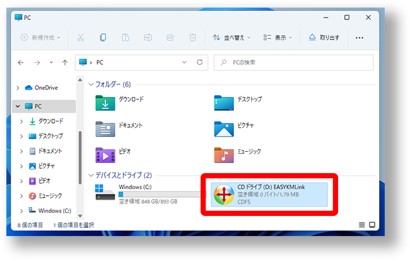Click PC in the address bar path

tap(100, 62)
